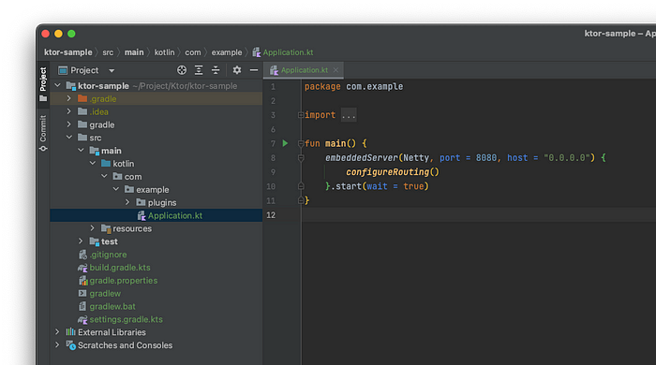Select the .gitignore file

(108, 255)
